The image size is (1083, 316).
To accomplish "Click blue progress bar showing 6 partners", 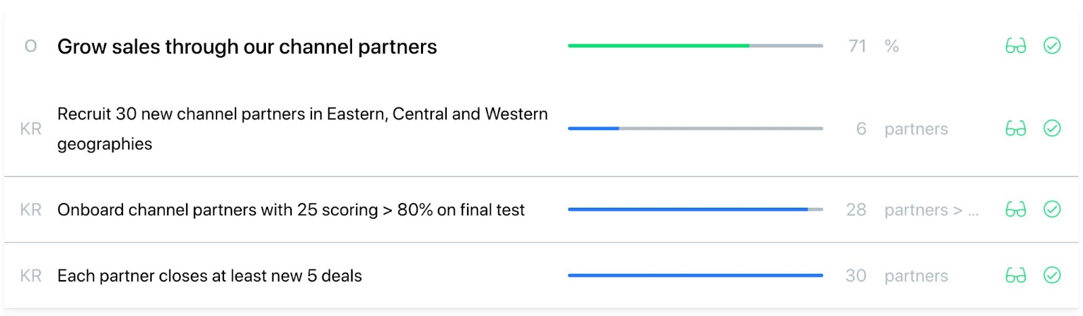I will point(695,129).
